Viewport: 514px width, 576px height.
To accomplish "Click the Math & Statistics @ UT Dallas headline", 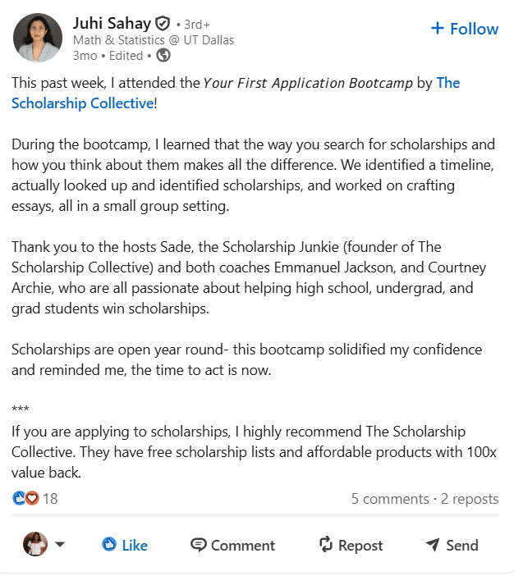I will coord(153,40).
